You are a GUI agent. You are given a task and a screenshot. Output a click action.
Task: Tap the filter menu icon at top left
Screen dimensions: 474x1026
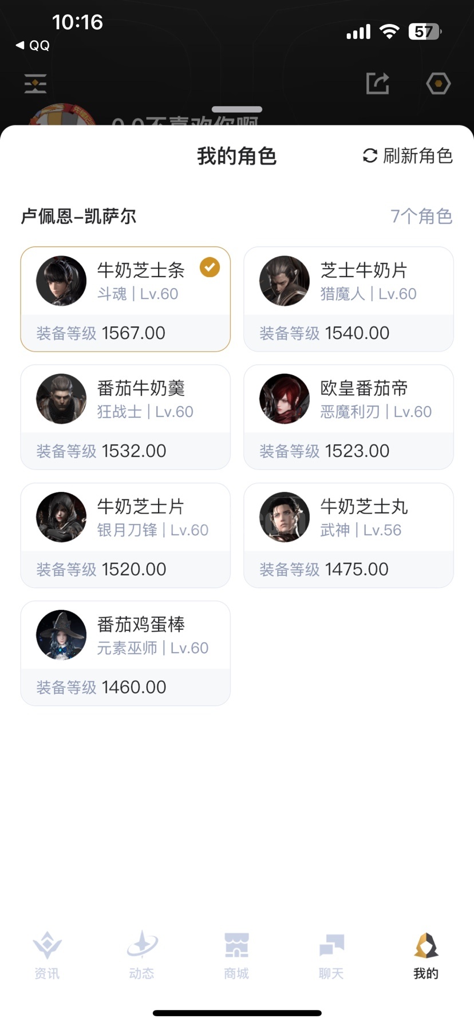coord(35,84)
